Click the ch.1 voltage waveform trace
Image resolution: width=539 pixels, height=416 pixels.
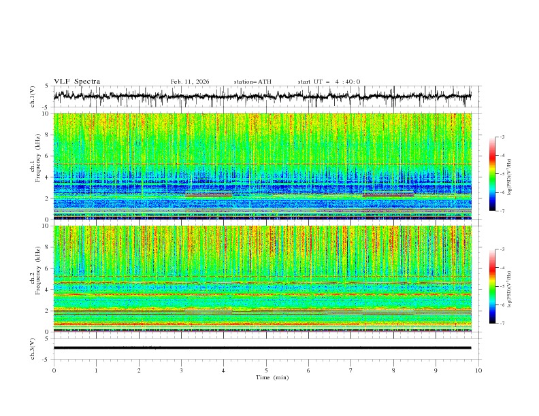pos(262,96)
